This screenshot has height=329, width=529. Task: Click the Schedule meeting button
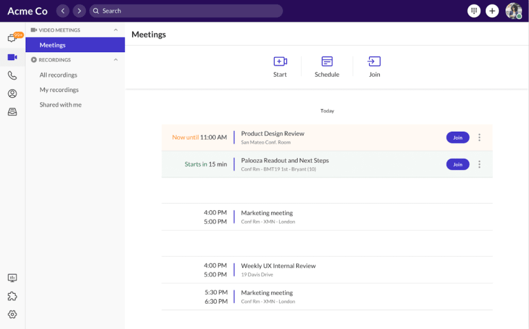(x=327, y=67)
